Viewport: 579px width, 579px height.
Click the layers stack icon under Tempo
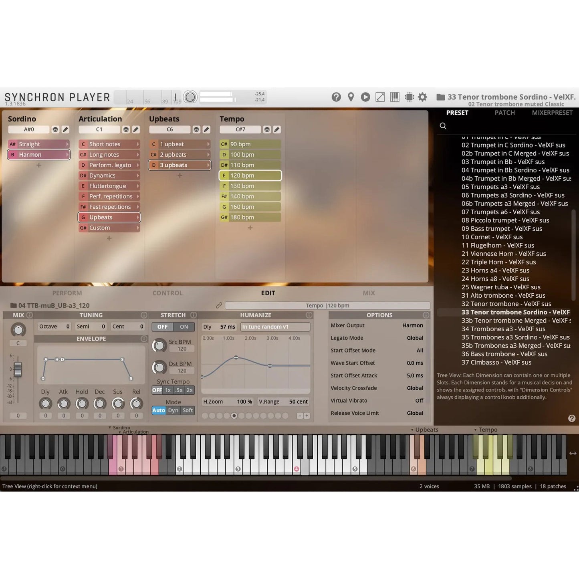[267, 129]
